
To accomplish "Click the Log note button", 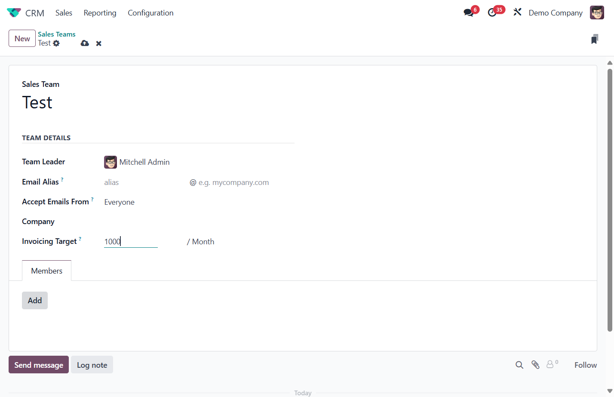I will [92, 365].
